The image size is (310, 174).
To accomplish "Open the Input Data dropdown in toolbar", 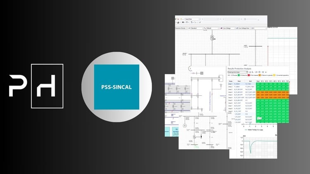I will coord(192,19).
